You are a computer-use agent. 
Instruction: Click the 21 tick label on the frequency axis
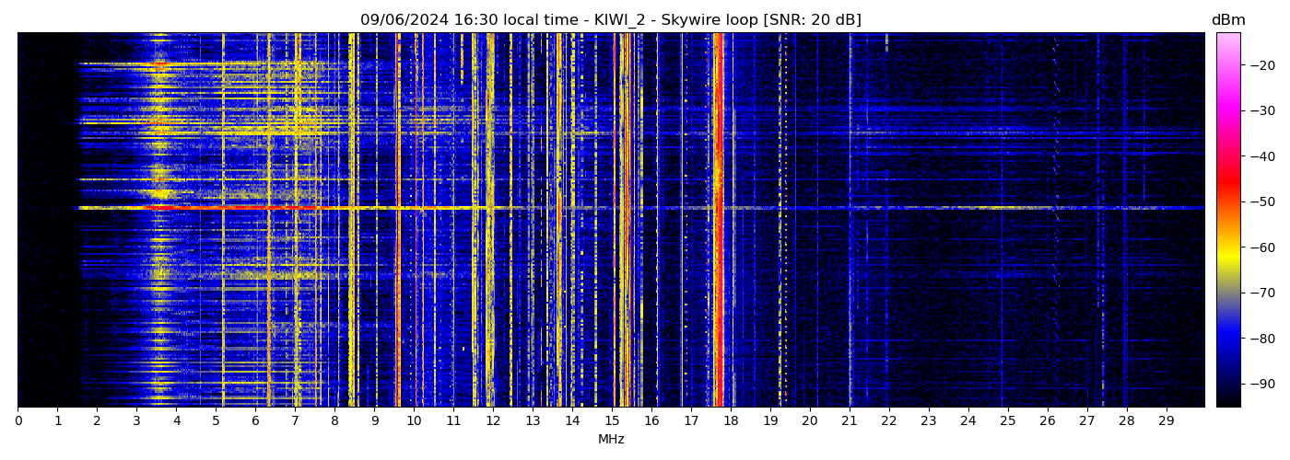(x=850, y=420)
